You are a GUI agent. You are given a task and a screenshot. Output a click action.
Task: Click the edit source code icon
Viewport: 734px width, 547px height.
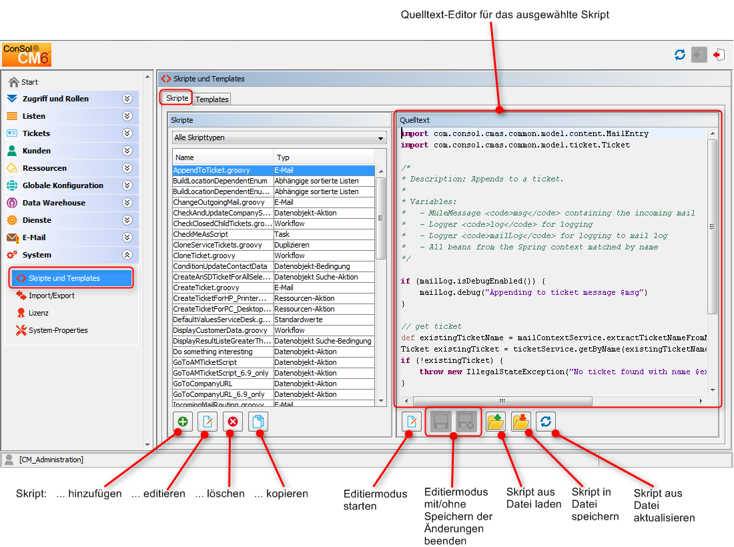[x=412, y=422]
